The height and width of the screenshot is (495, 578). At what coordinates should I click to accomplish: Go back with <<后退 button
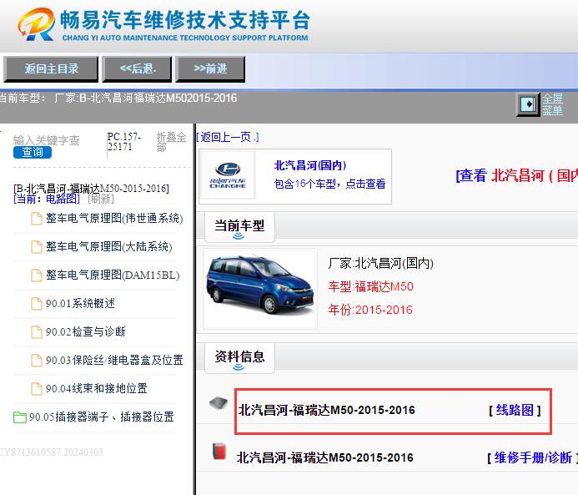click(137, 69)
